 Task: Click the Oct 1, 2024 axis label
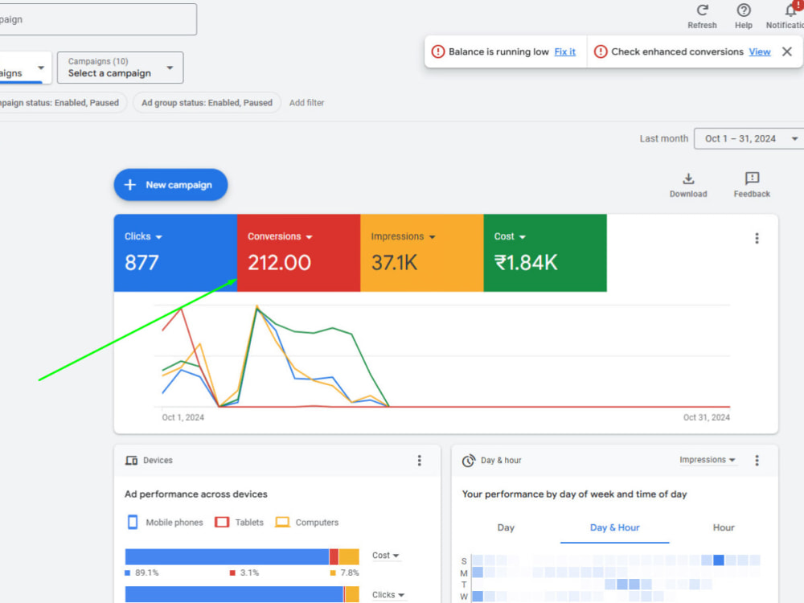point(183,417)
